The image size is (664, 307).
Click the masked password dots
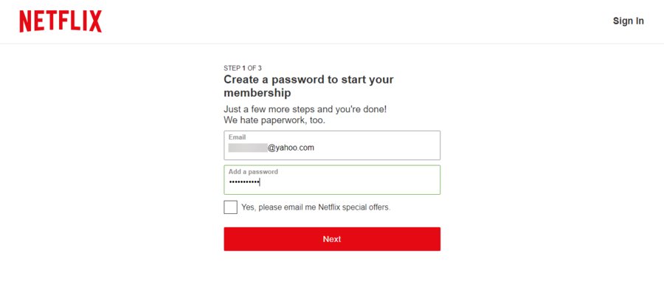[x=243, y=182]
